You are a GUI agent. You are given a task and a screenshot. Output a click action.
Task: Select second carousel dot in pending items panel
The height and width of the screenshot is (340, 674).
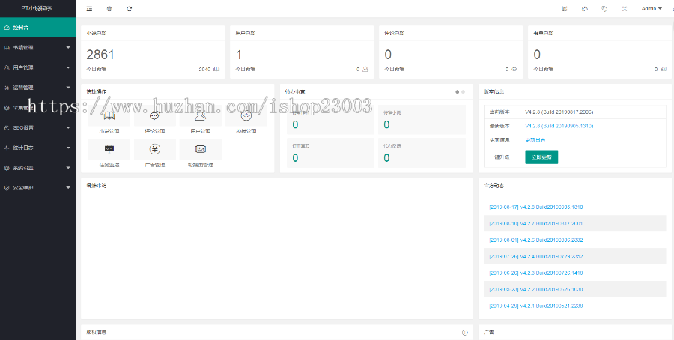(463, 91)
